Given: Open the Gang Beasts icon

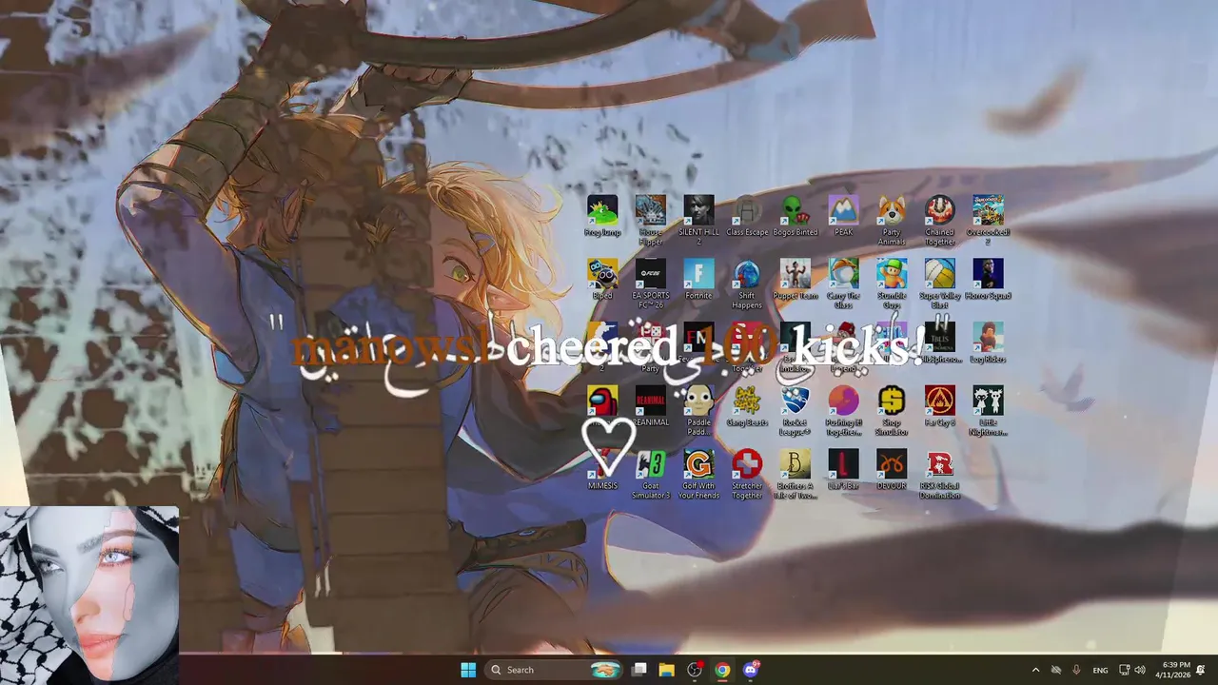Looking at the screenshot, I should [x=747, y=406].
